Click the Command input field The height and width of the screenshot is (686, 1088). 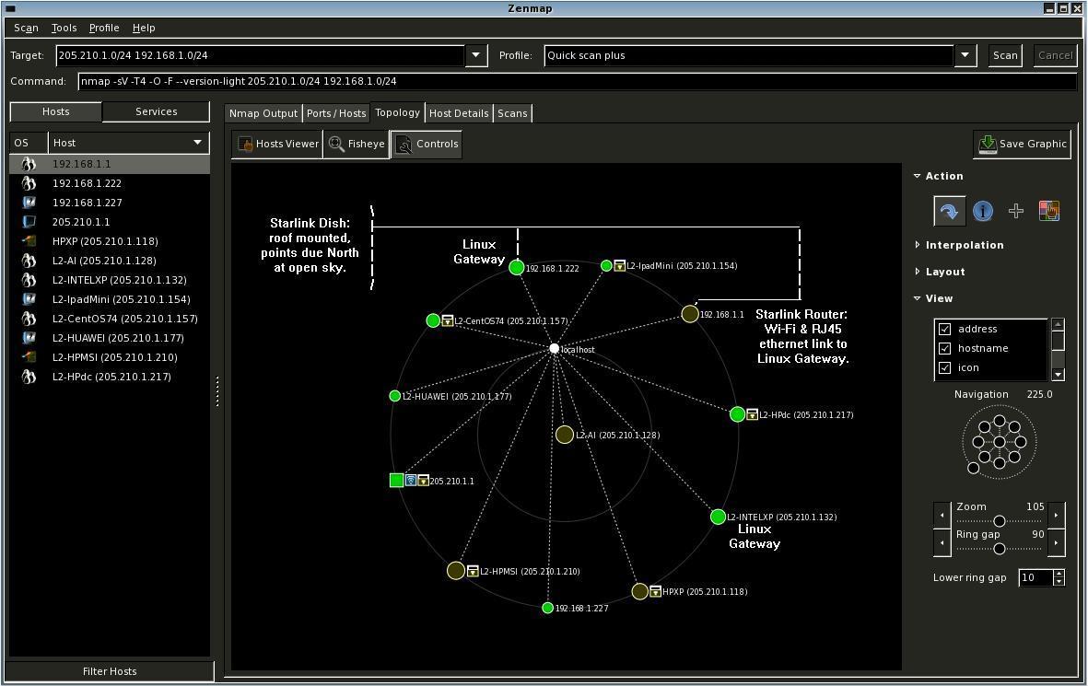(578, 81)
